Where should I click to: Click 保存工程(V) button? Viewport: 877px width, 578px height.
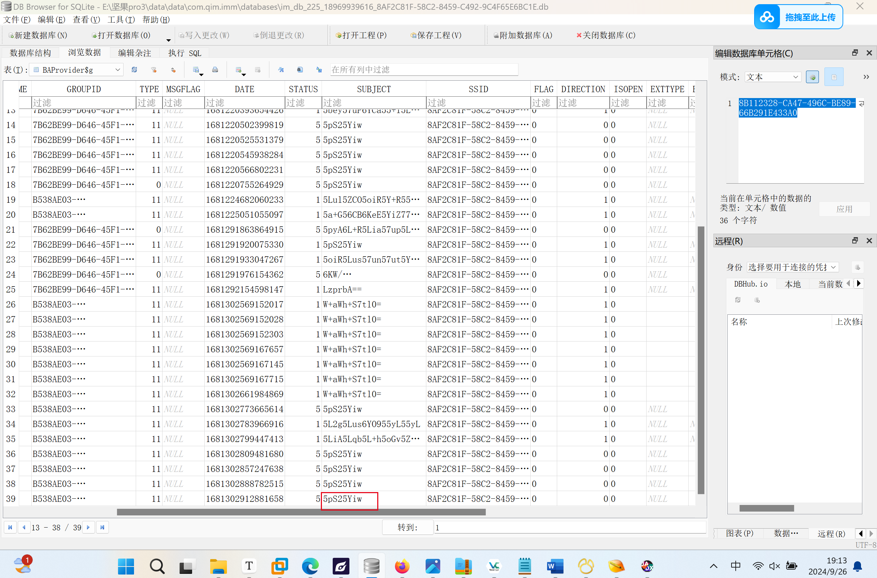coord(436,35)
